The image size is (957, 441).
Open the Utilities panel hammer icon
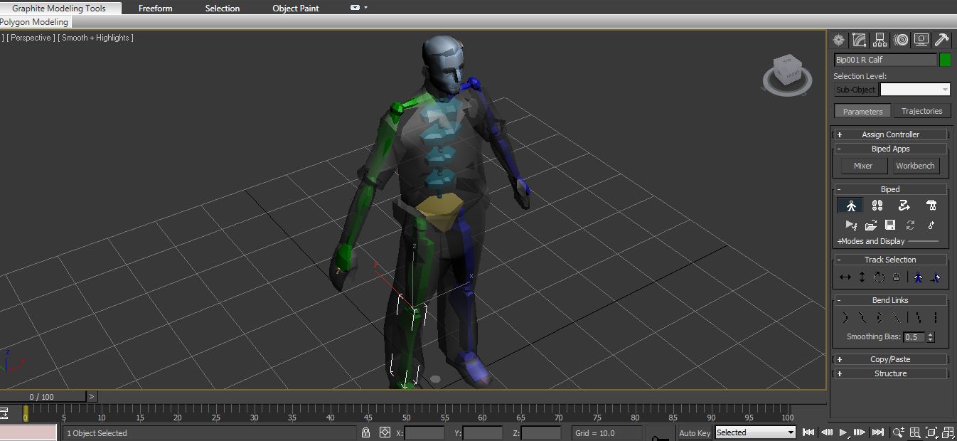click(x=942, y=40)
